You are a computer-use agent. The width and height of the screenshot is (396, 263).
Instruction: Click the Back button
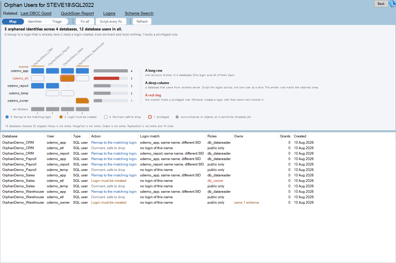tap(381, 4)
